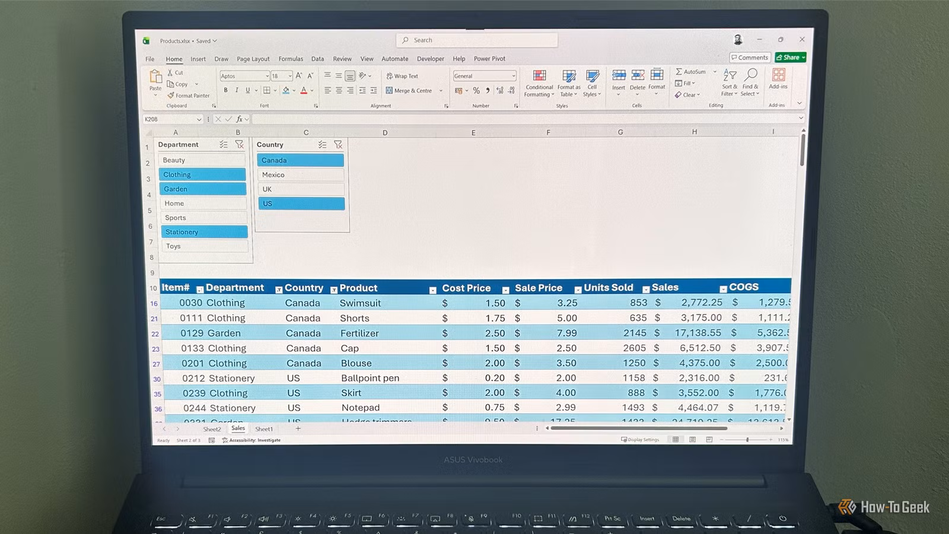Open Conditional Formatting

click(539, 83)
